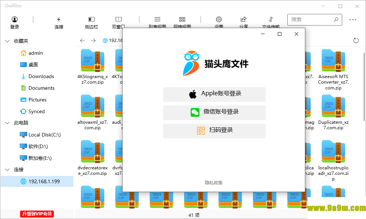Select the 网格视图 grid view icon

(x=182, y=19)
